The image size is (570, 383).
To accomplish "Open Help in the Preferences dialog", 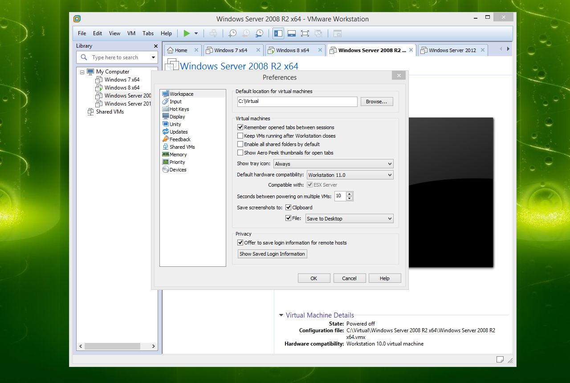I will [x=385, y=278].
